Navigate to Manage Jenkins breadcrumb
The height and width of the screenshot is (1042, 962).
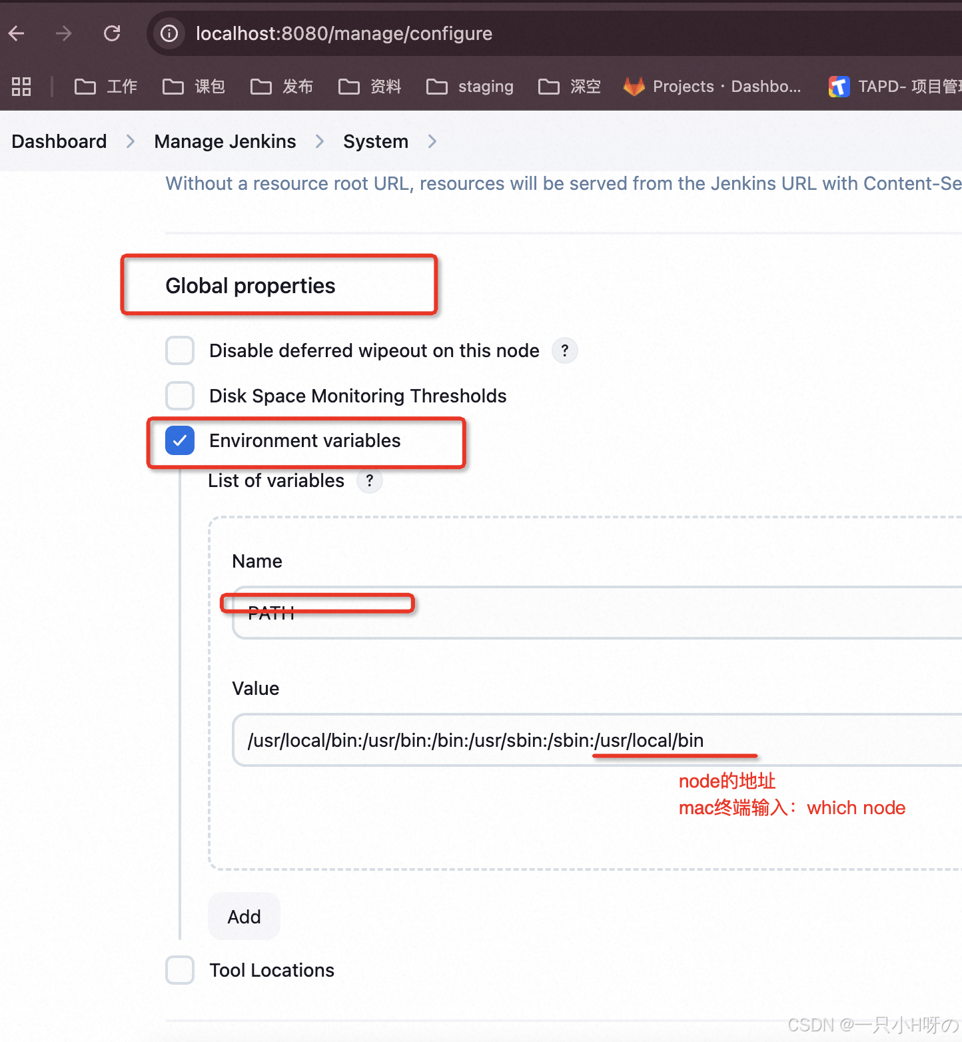[225, 141]
